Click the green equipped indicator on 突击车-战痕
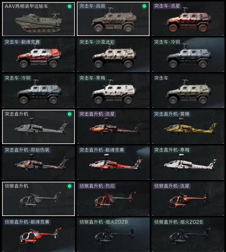Viewport: 226px width, 252px height. (x=144, y=6)
